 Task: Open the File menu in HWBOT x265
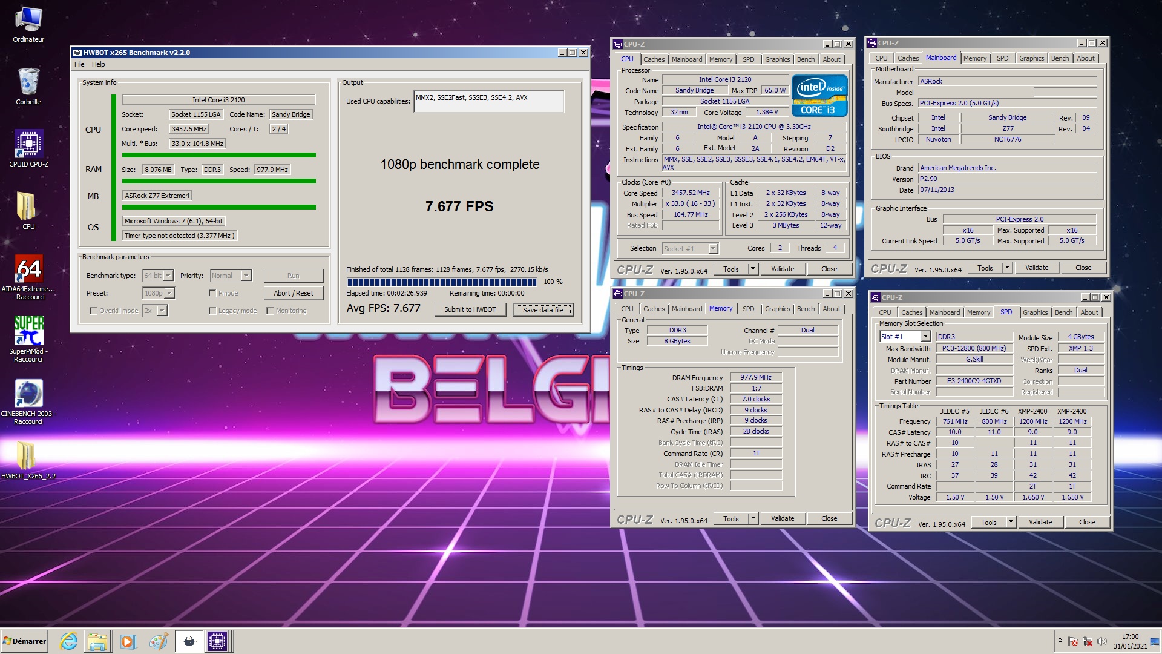[x=79, y=64]
